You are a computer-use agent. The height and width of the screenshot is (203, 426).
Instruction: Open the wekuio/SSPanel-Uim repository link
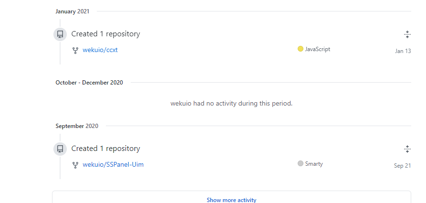tap(113, 165)
